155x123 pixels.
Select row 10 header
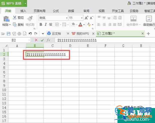4,90
